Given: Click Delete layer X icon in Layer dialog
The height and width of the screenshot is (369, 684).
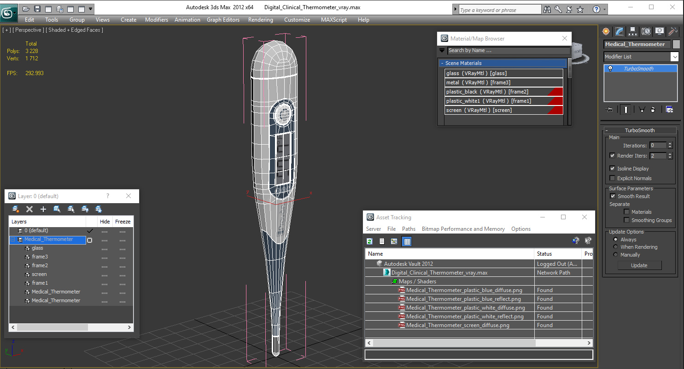Looking at the screenshot, I should coord(29,209).
